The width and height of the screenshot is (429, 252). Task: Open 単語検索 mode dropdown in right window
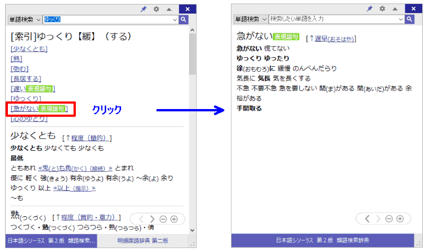(251, 19)
